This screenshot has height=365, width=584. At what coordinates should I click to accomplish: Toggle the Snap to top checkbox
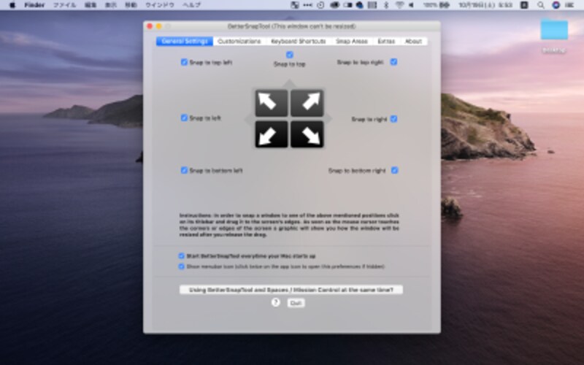(289, 55)
